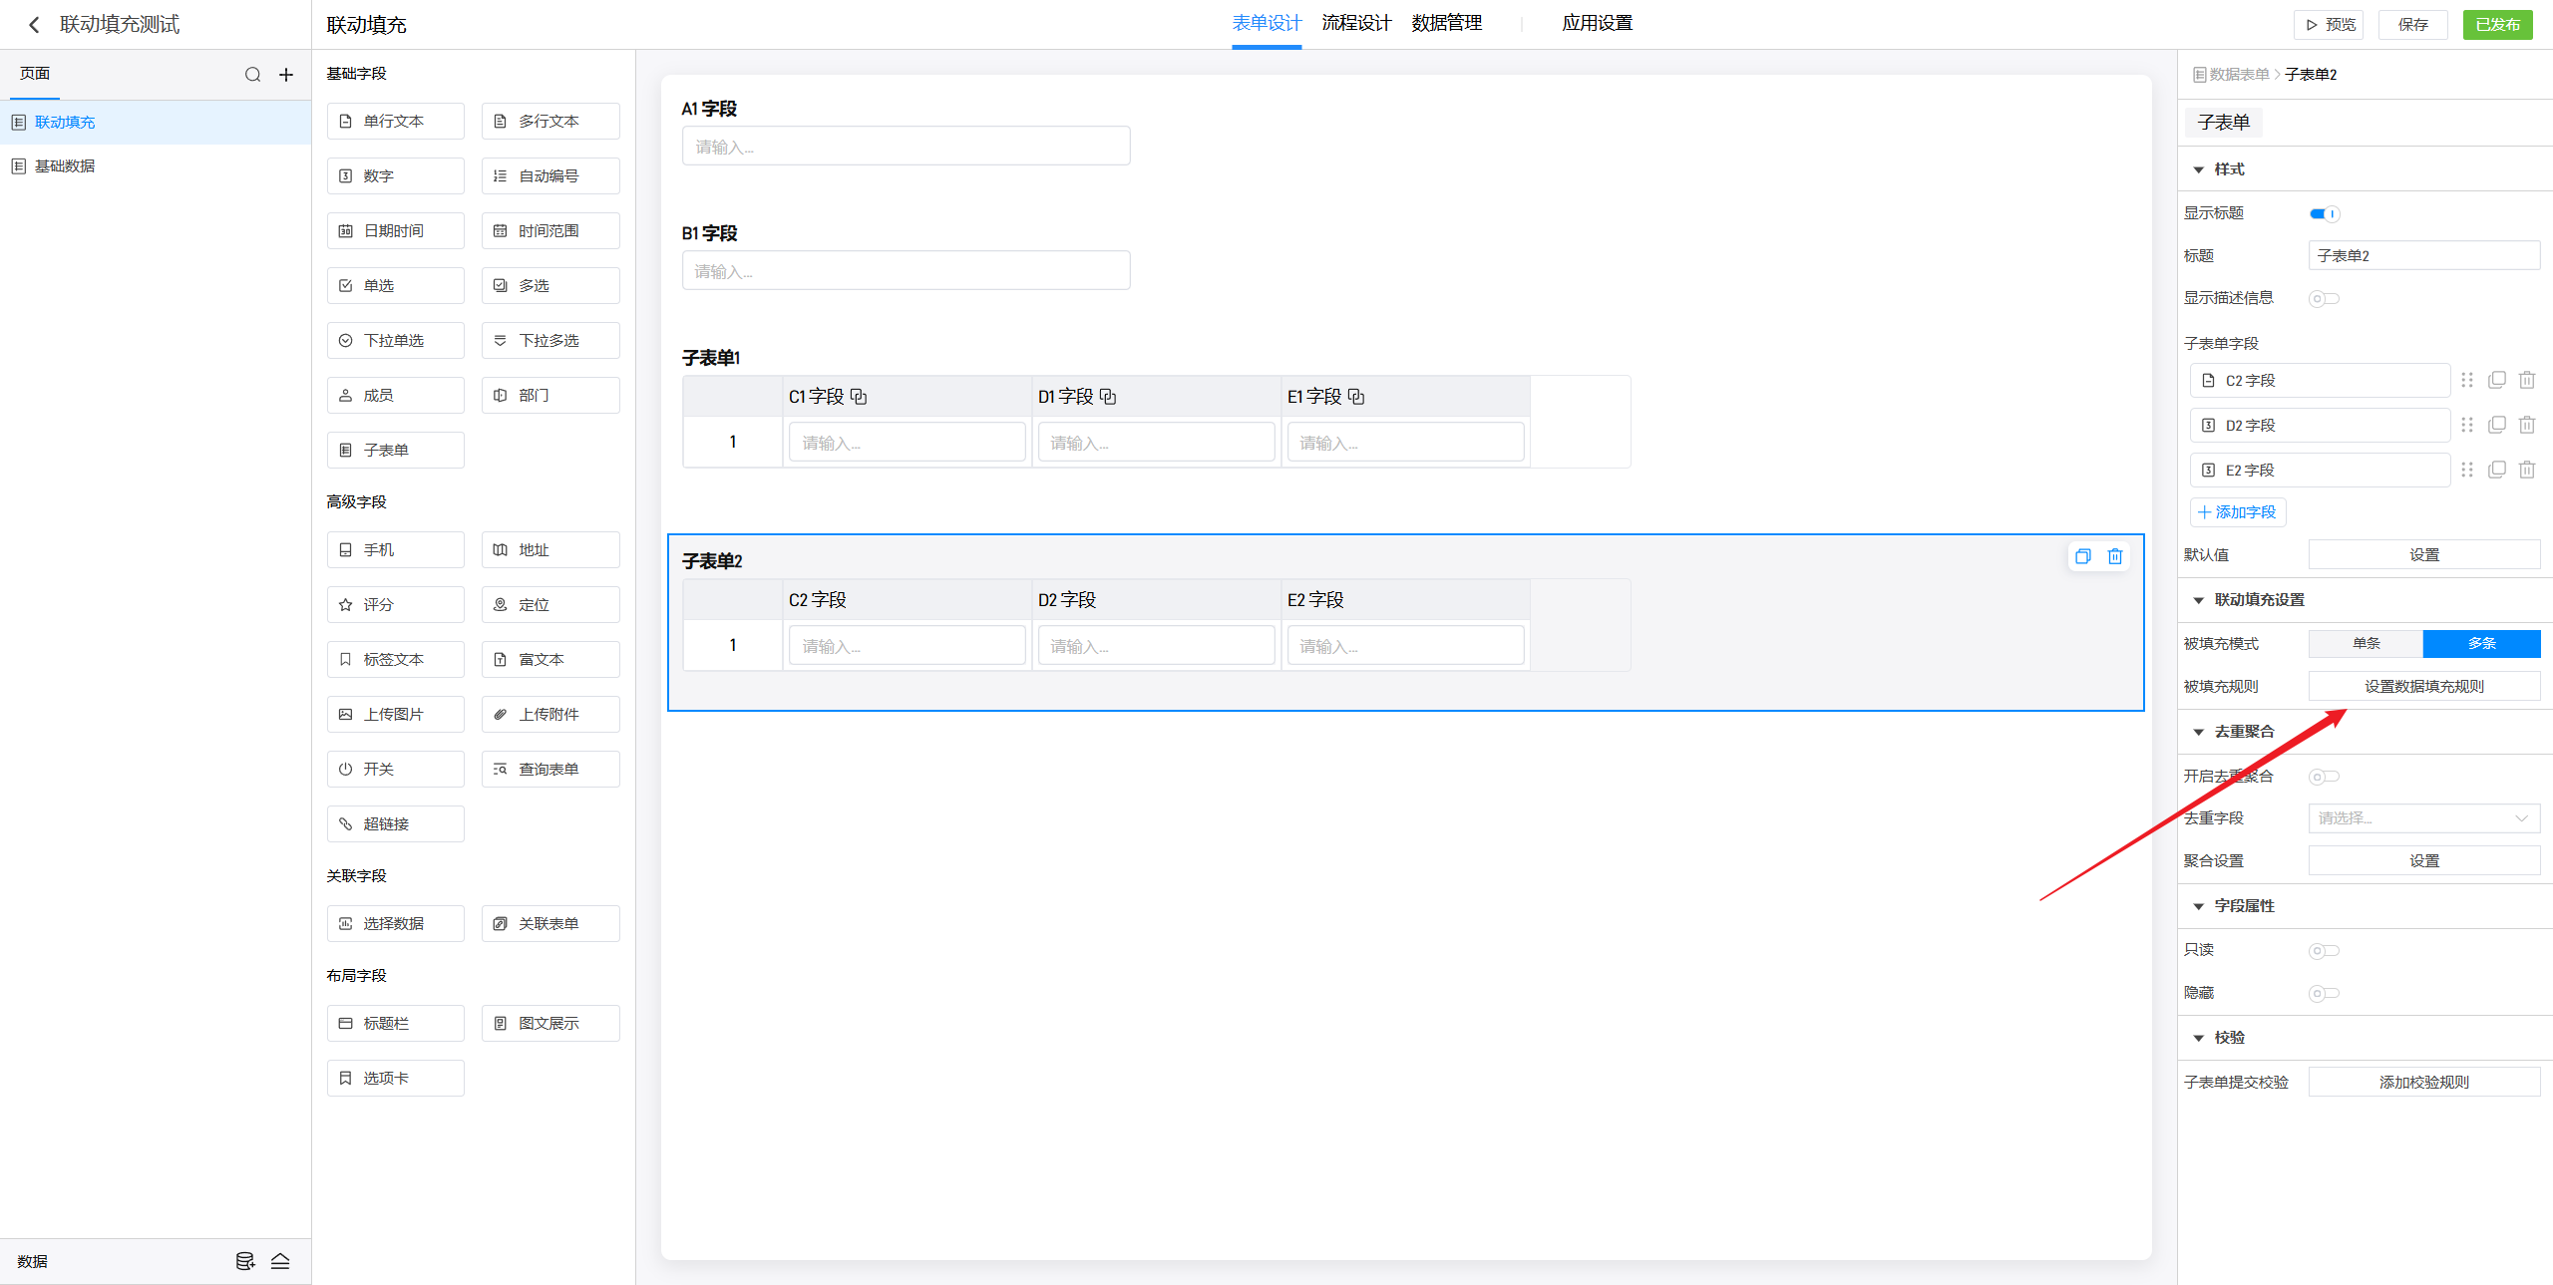This screenshot has height=1285, width=2553.
Task: Delete 子表单2 using its trash icon
Action: click(x=2114, y=556)
